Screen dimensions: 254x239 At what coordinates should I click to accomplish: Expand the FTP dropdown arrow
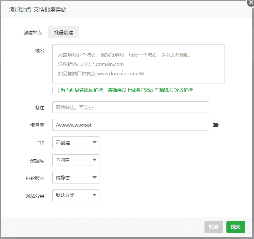pyautogui.click(x=95, y=142)
